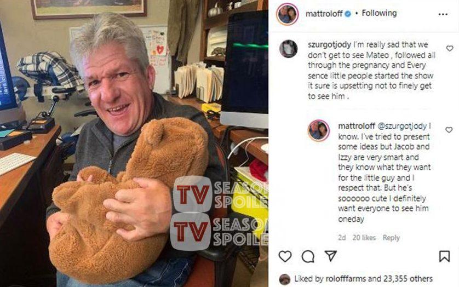Viewport: 459px width, 287px height.
Task: Open szurgotjody username link
Action: (x=329, y=45)
